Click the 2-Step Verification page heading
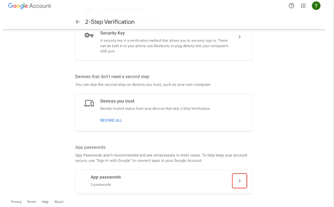 pos(110,22)
